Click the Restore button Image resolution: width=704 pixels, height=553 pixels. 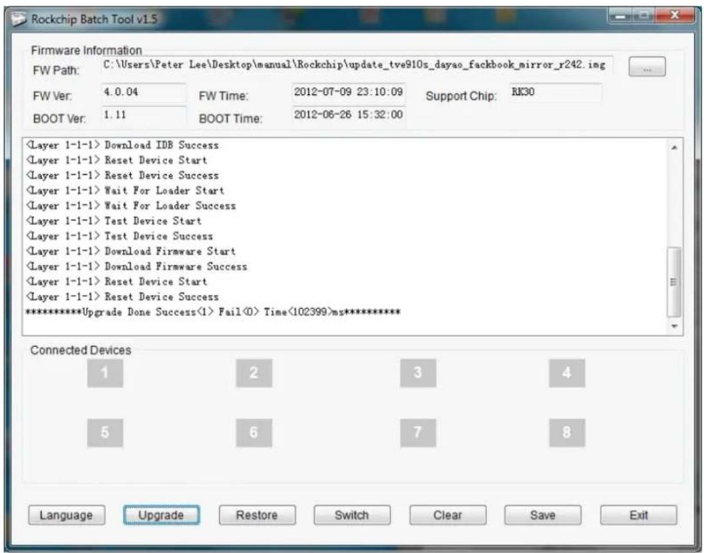tap(257, 515)
